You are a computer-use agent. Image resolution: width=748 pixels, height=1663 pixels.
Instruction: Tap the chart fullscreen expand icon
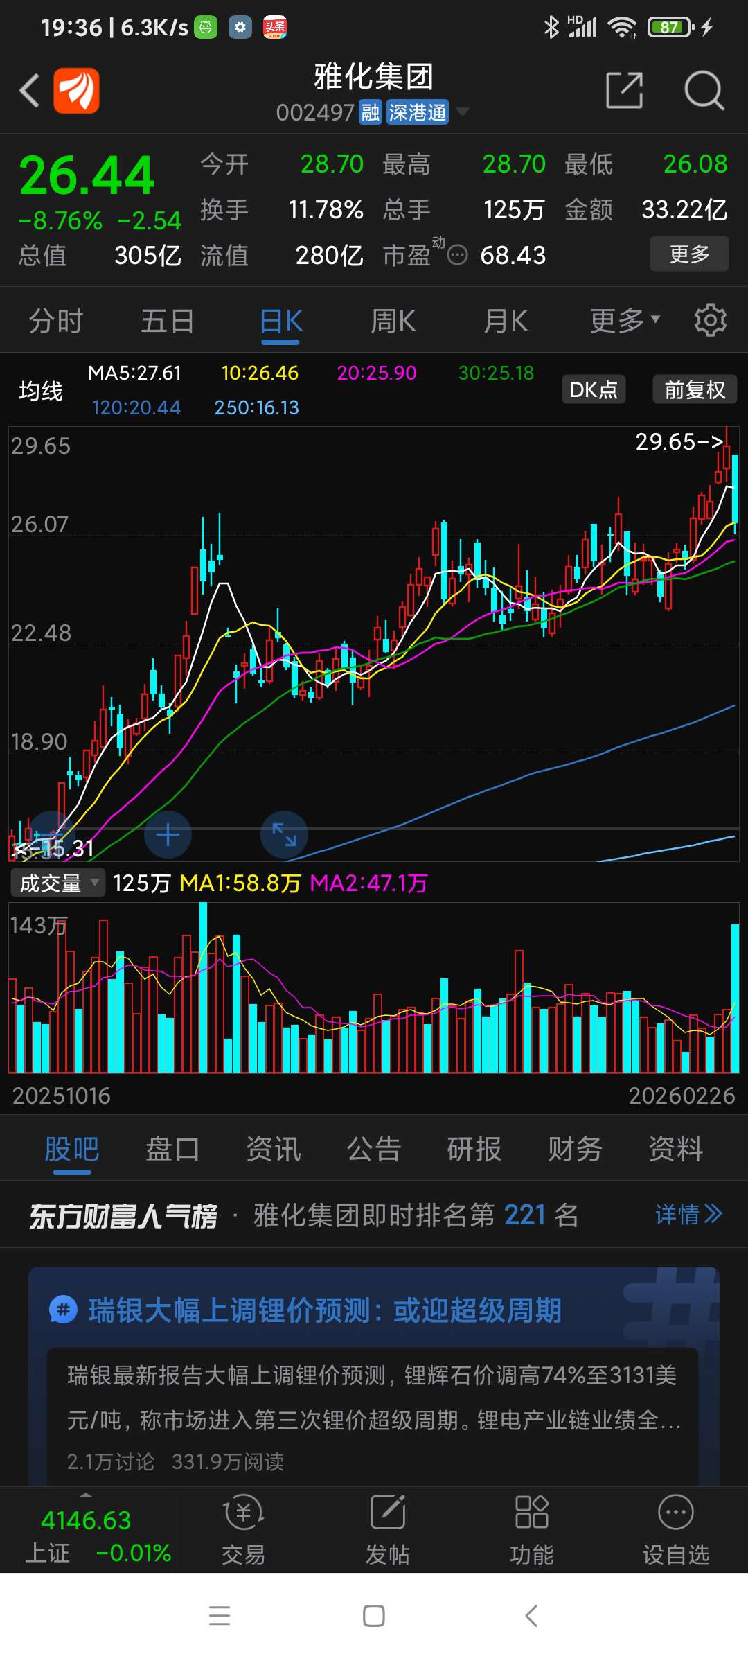tap(284, 835)
